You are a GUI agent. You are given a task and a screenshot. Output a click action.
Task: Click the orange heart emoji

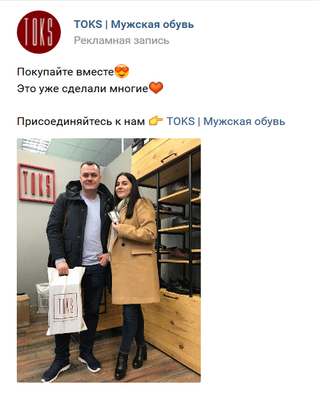click(156, 88)
